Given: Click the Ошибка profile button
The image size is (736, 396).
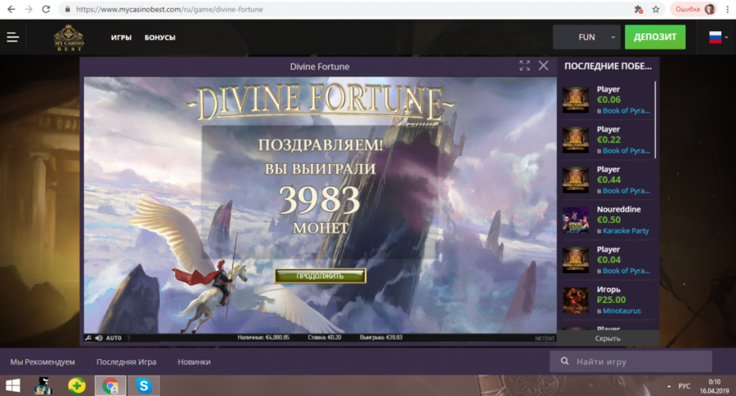Looking at the screenshot, I should coord(693,9).
